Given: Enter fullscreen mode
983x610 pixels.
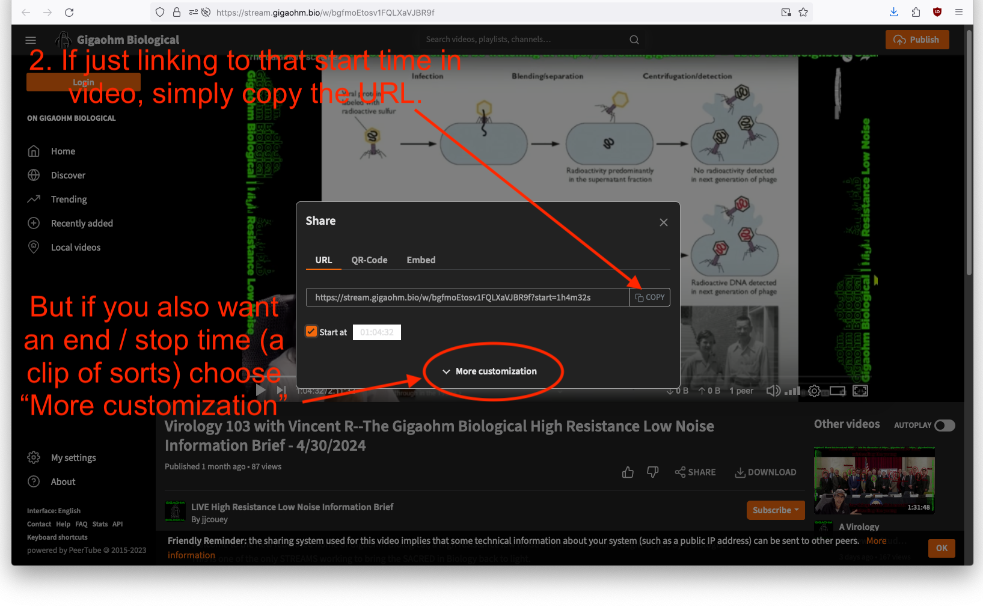Looking at the screenshot, I should (860, 391).
